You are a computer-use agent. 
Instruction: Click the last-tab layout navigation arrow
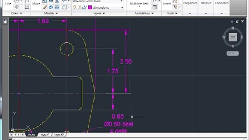pyautogui.click(x=23, y=135)
